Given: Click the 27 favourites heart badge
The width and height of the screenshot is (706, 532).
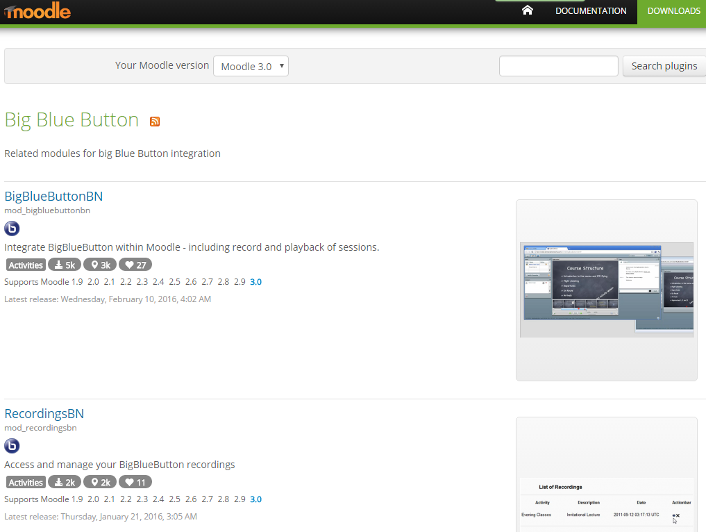Looking at the screenshot, I should click(135, 265).
